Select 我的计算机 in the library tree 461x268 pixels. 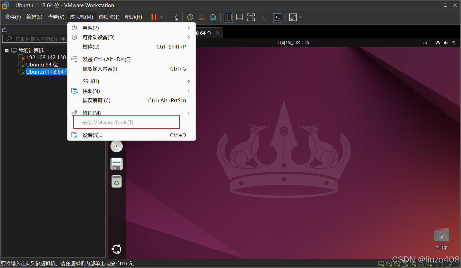31,50
